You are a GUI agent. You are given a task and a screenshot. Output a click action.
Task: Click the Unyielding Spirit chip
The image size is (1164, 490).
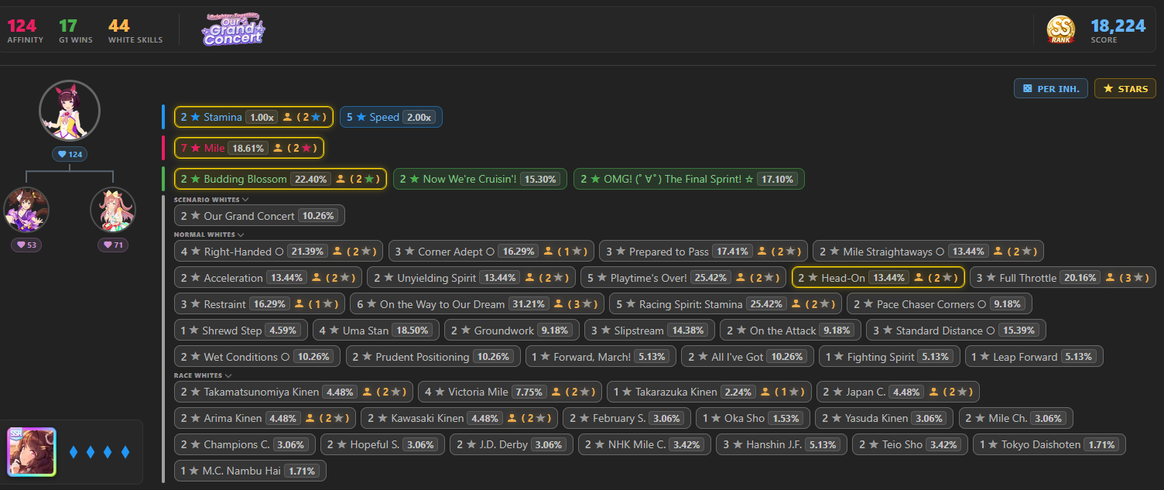coord(471,278)
